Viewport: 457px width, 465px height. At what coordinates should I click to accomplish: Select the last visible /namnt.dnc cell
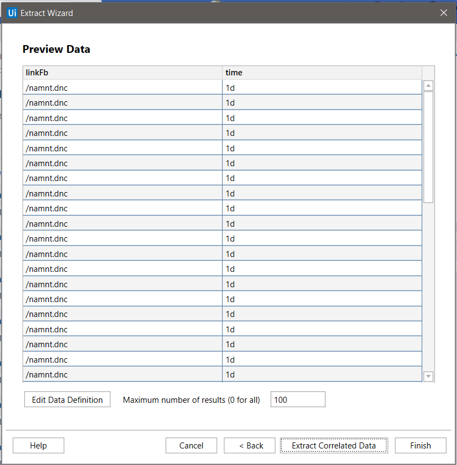pyautogui.click(x=123, y=374)
